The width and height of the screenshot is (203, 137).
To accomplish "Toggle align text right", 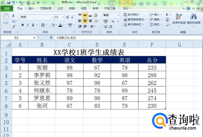I will coord(90,21).
